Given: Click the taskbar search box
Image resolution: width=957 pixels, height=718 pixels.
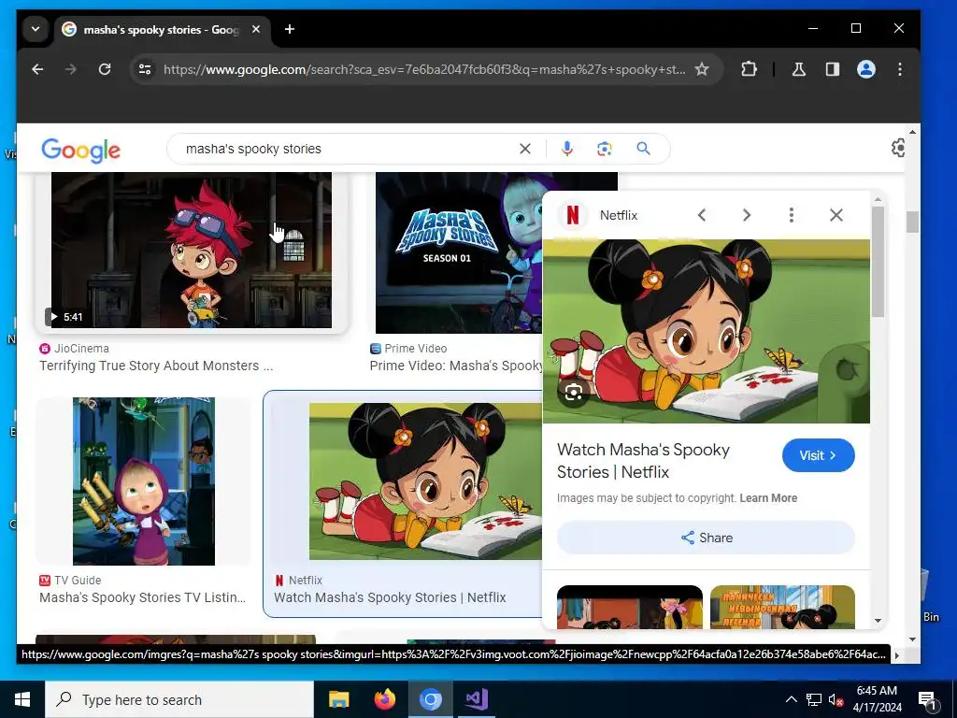Looking at the screenshot, I should [179, 699].
